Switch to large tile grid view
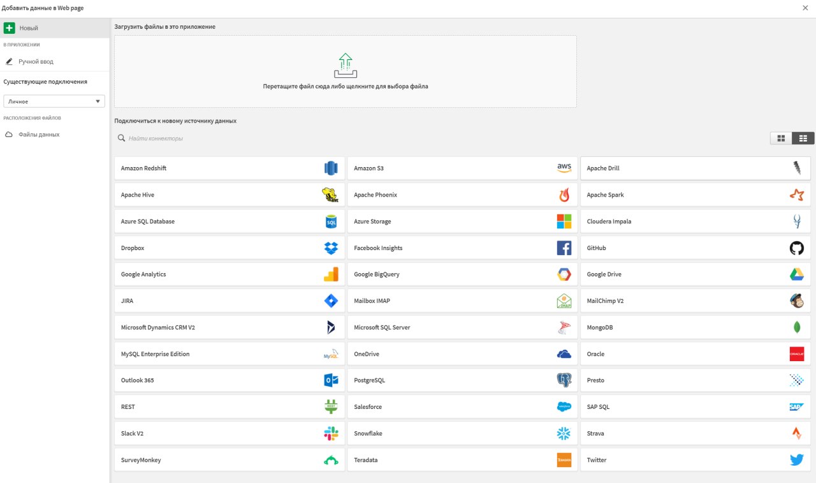 click(x=781, y=138)
